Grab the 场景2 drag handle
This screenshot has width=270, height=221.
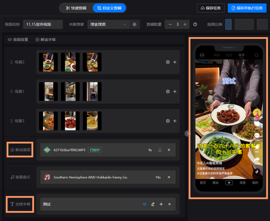11,62
